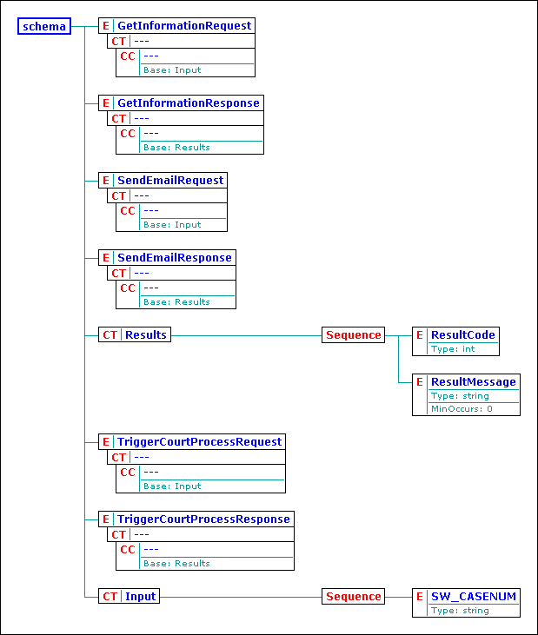Click the CC icon under GetInformationRequest
Image resolution: width=538 pixels, height=635 pixels.
[128, 56]
